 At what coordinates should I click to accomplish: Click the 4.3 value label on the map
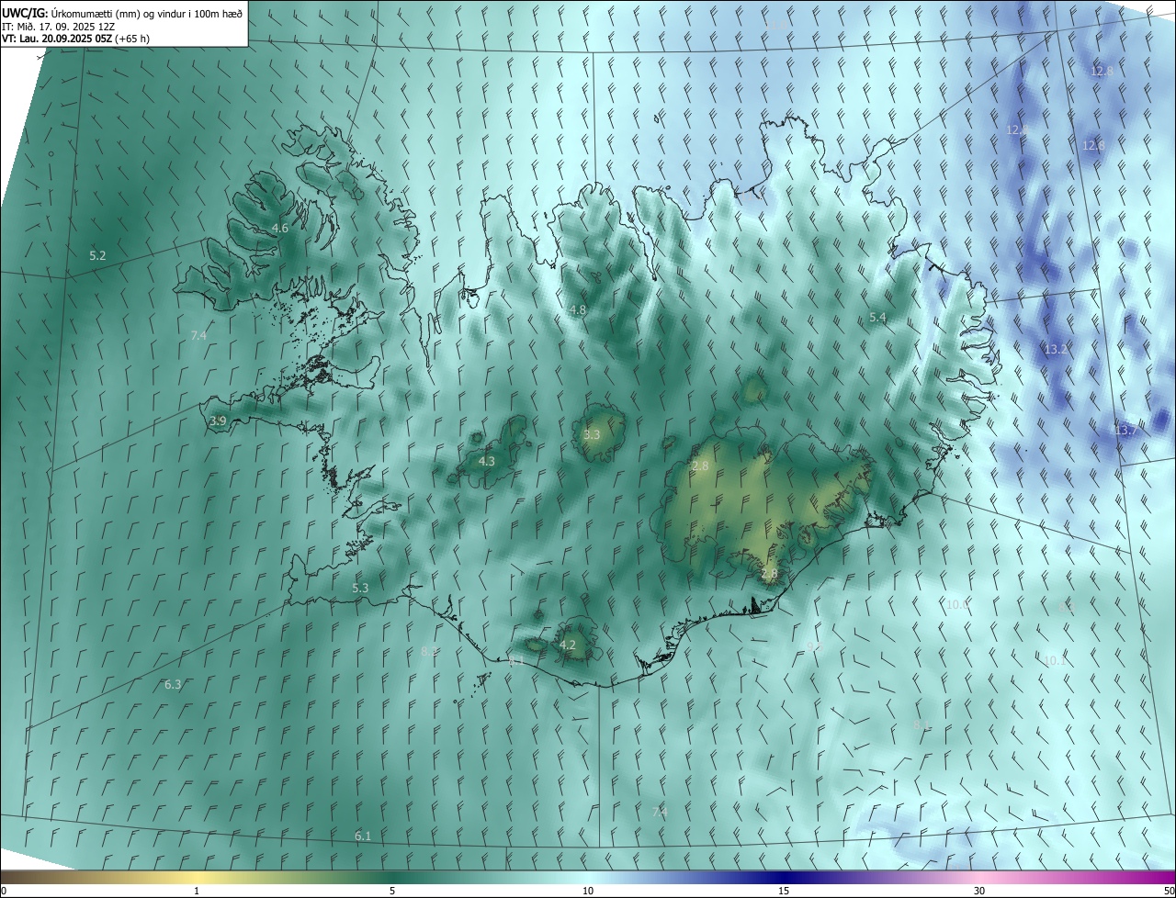point(487,461)
